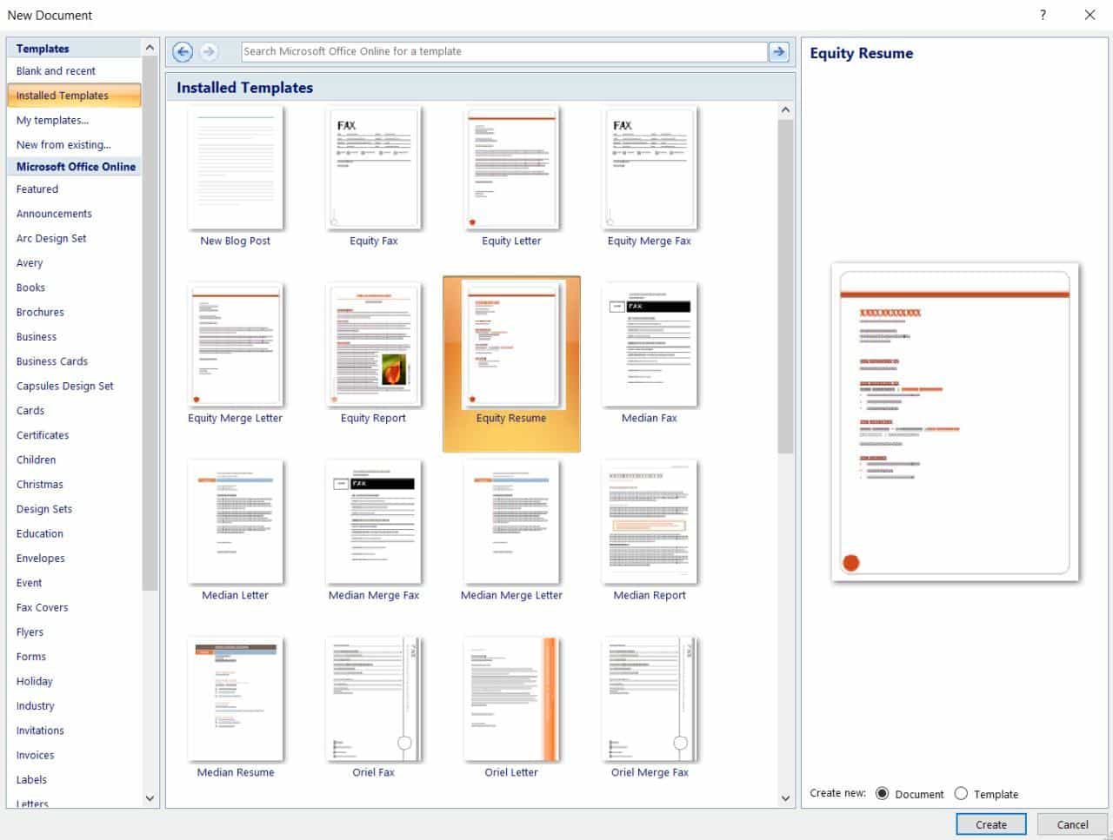Select the Median Merge Letter template thumbnail
The width and height of the screenshot is (1113, 840).
pyautogui.click(x=511, y=522)
